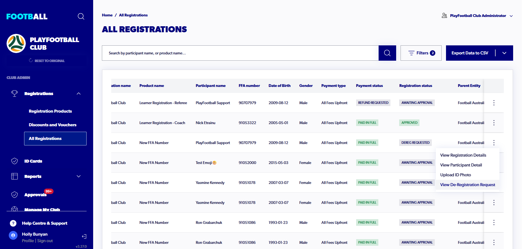The image size is (526, 249).
Task: Select View Registration Details from the menu
Action: (463, 155)
